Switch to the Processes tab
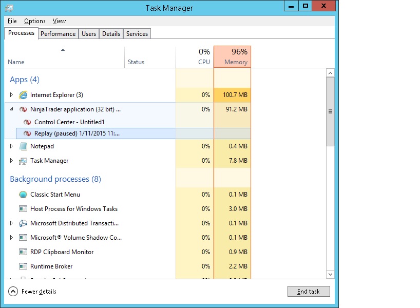420x308 pixels. (21, 33)
